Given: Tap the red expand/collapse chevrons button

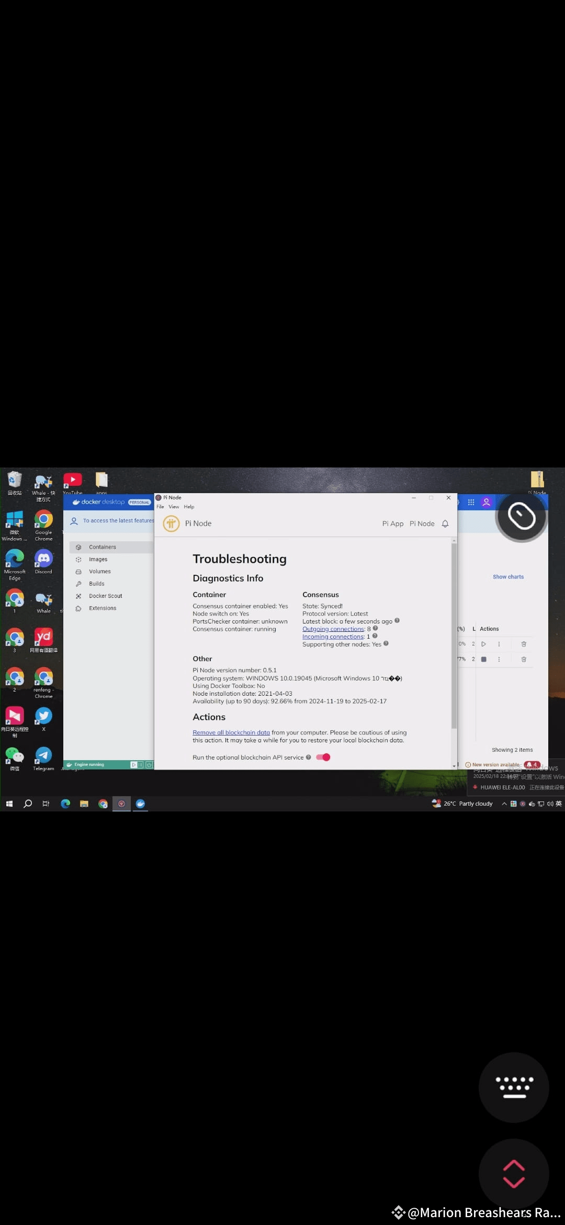Looking at the screenshot, I should pyautogui.click(x=514, y=1174).
